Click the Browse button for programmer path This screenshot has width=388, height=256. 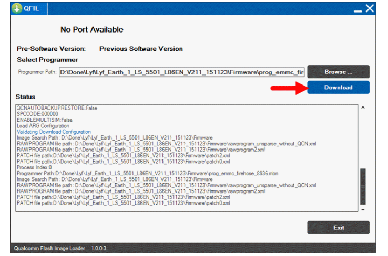coord(338,71)
